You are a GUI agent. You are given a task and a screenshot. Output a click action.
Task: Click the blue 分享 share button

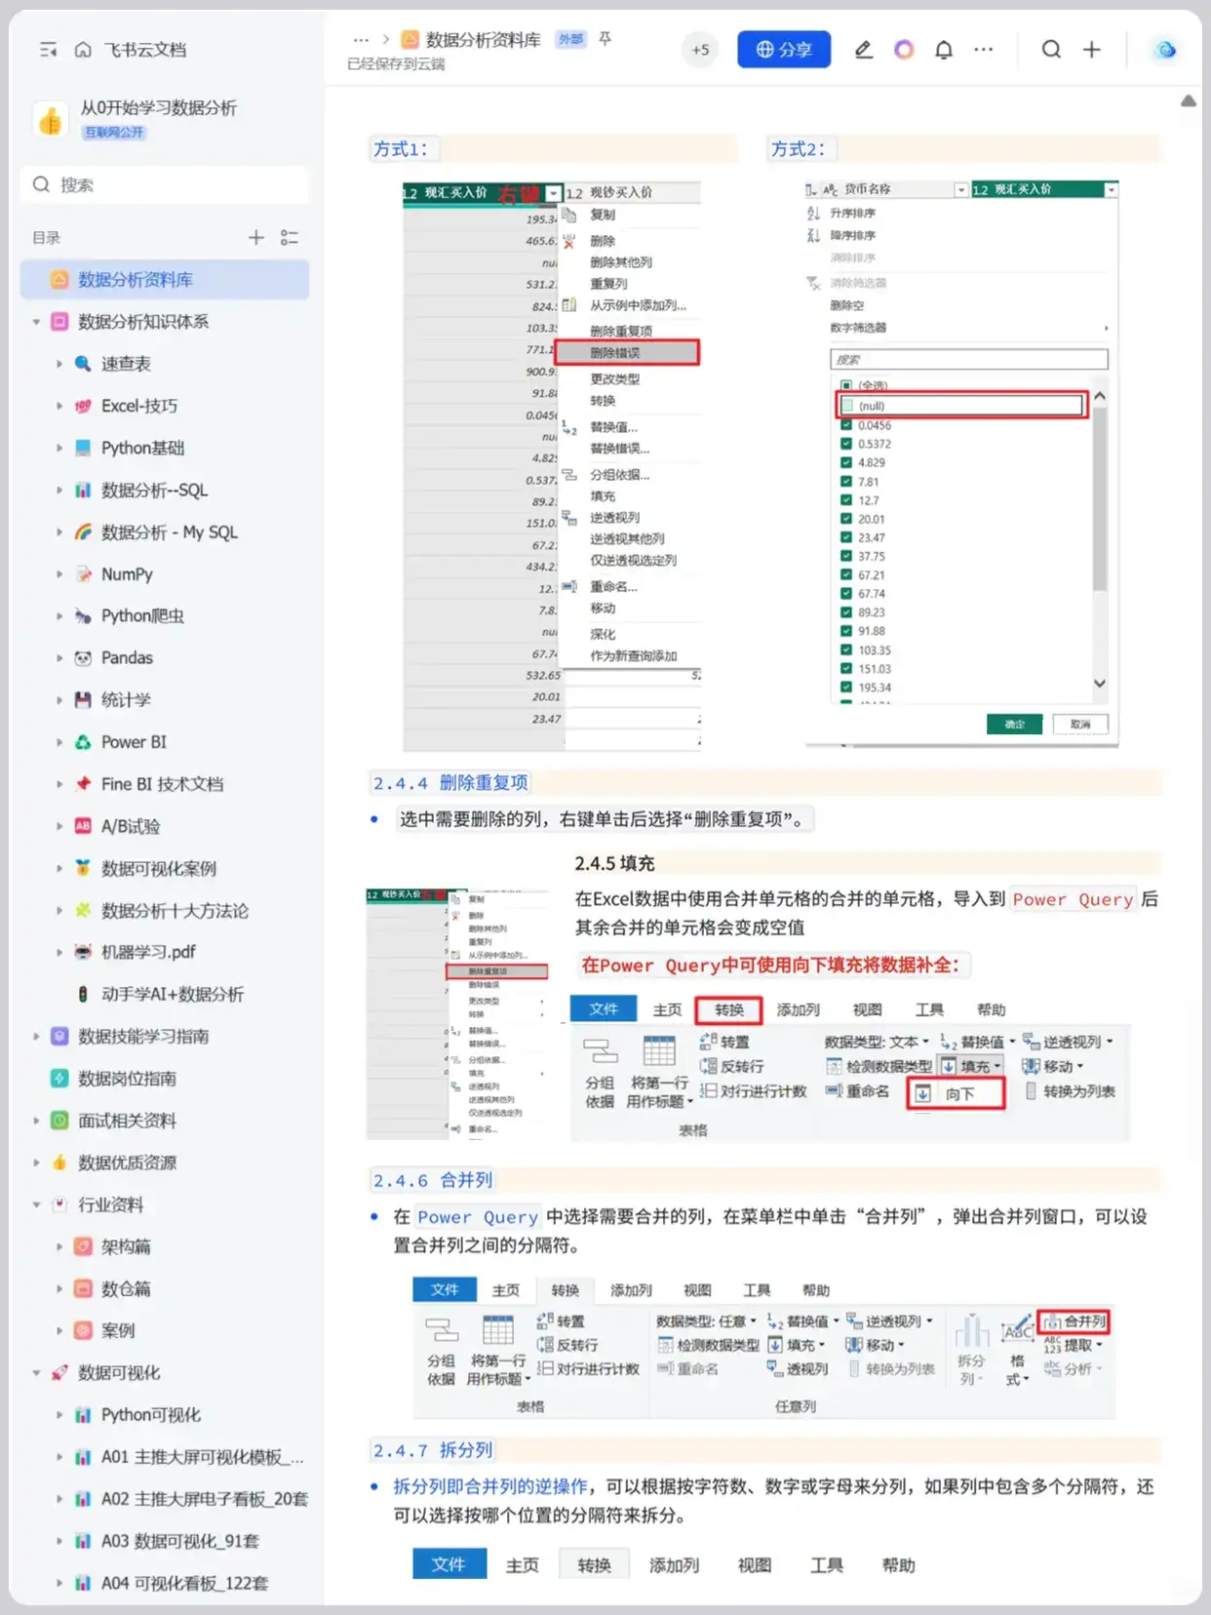784,50
